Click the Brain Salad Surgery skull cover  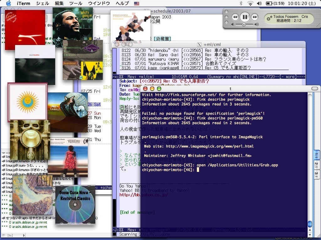tap(30, 140)
